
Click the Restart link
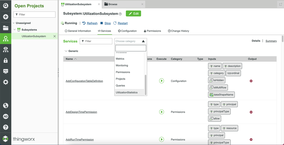click(123, 23)
